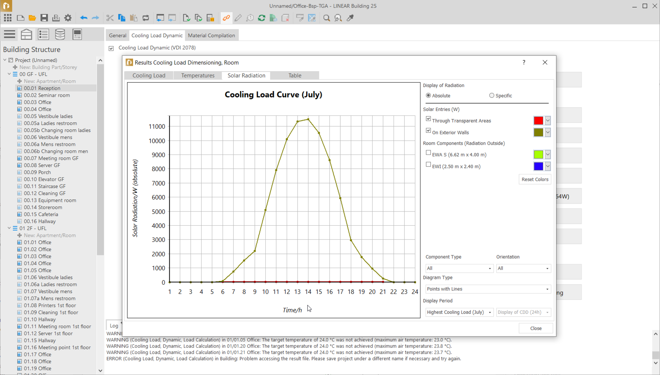Open the folder icon to load project
This screenshot has width=660, height=375.
coord(32,18)
